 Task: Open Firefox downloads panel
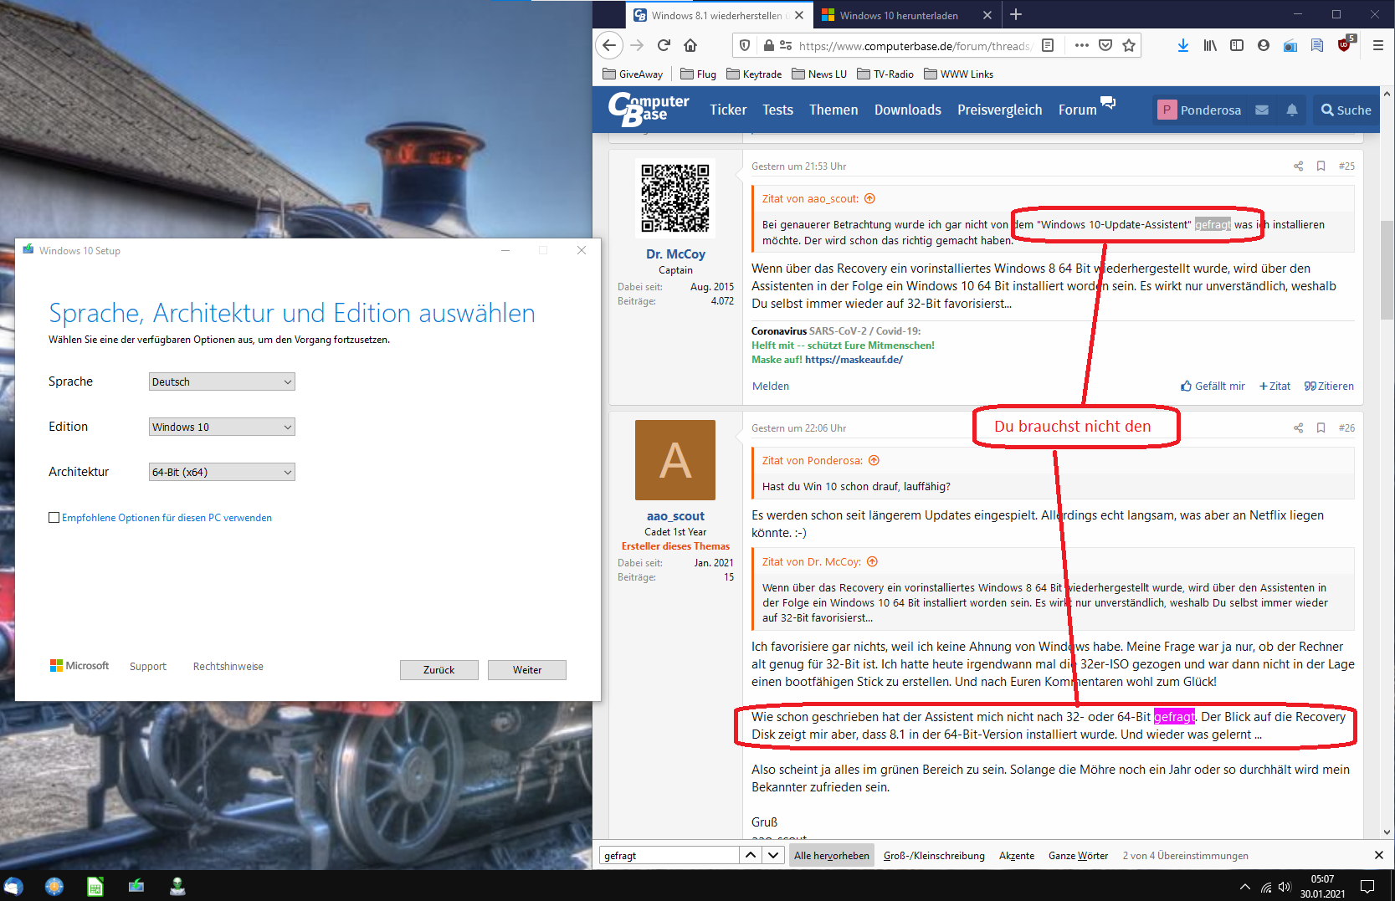click(1183, 45)
